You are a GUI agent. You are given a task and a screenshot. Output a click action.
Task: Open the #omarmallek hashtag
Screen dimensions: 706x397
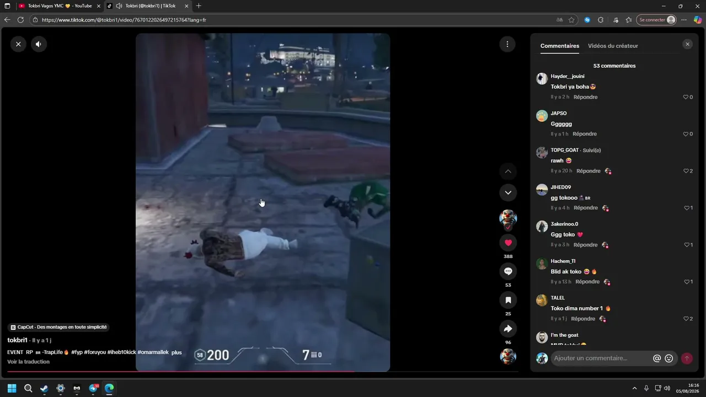point(153,352)
